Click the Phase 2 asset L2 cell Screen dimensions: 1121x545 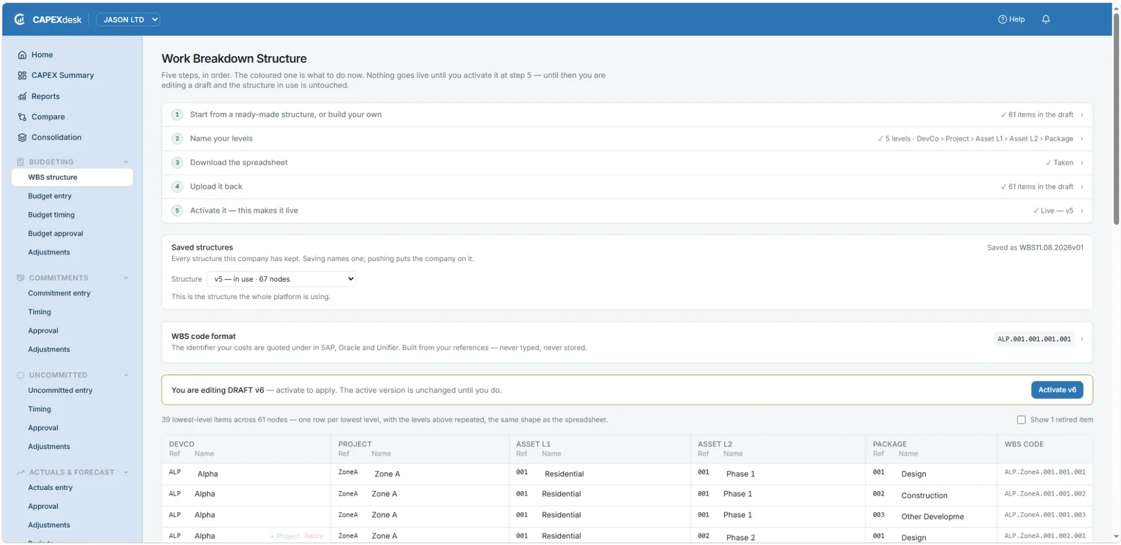point(740,538)
